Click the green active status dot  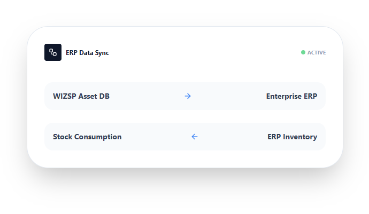(303, 52)
